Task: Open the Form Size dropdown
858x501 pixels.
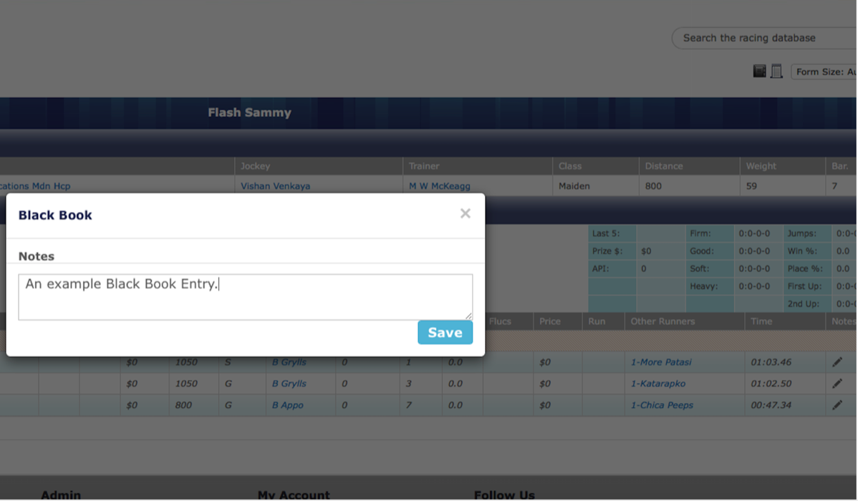Action: [x=824, y=72]
